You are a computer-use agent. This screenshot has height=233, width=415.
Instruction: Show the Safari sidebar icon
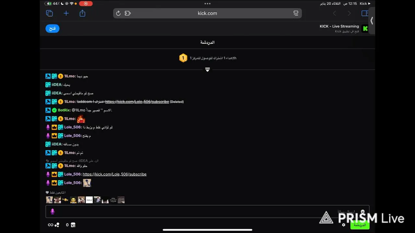[365, 13]
